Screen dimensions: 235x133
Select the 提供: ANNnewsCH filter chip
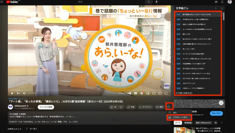pos(204,123)
